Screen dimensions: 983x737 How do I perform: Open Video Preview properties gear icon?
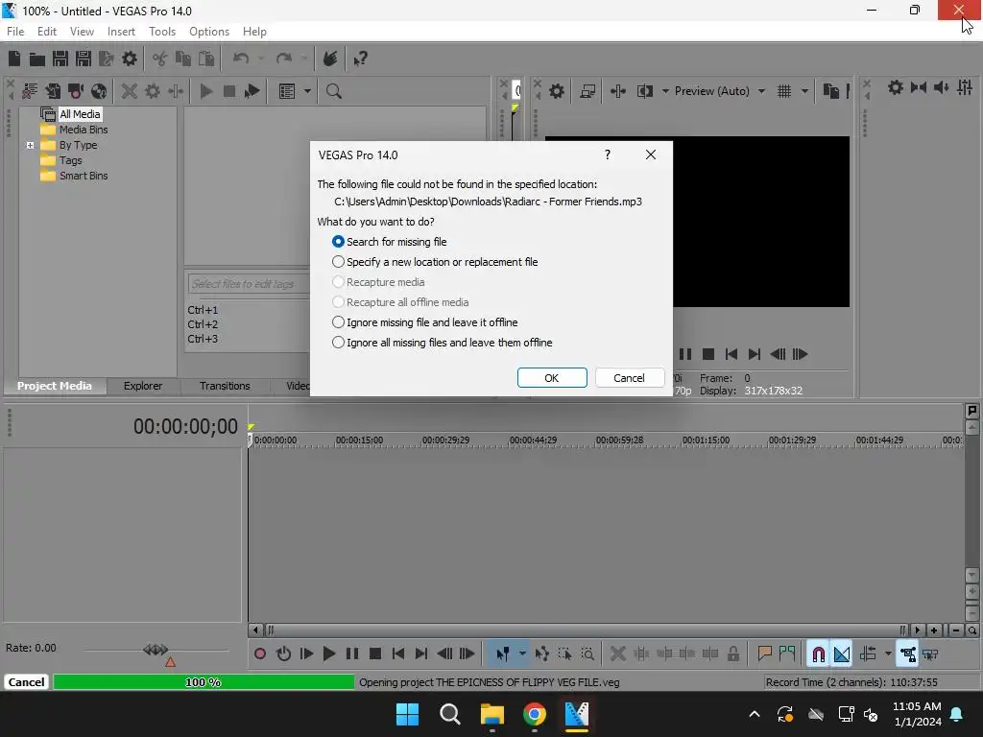[557, 91]
